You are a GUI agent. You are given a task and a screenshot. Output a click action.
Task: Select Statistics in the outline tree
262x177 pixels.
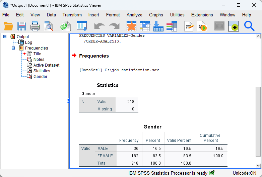(x=42, y=71)
